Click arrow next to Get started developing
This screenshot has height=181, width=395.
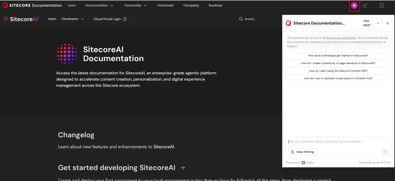(x=183, y=168)
